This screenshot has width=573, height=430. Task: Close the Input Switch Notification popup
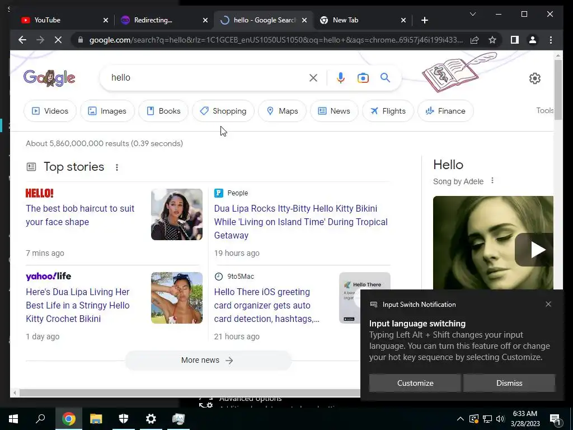548,304
